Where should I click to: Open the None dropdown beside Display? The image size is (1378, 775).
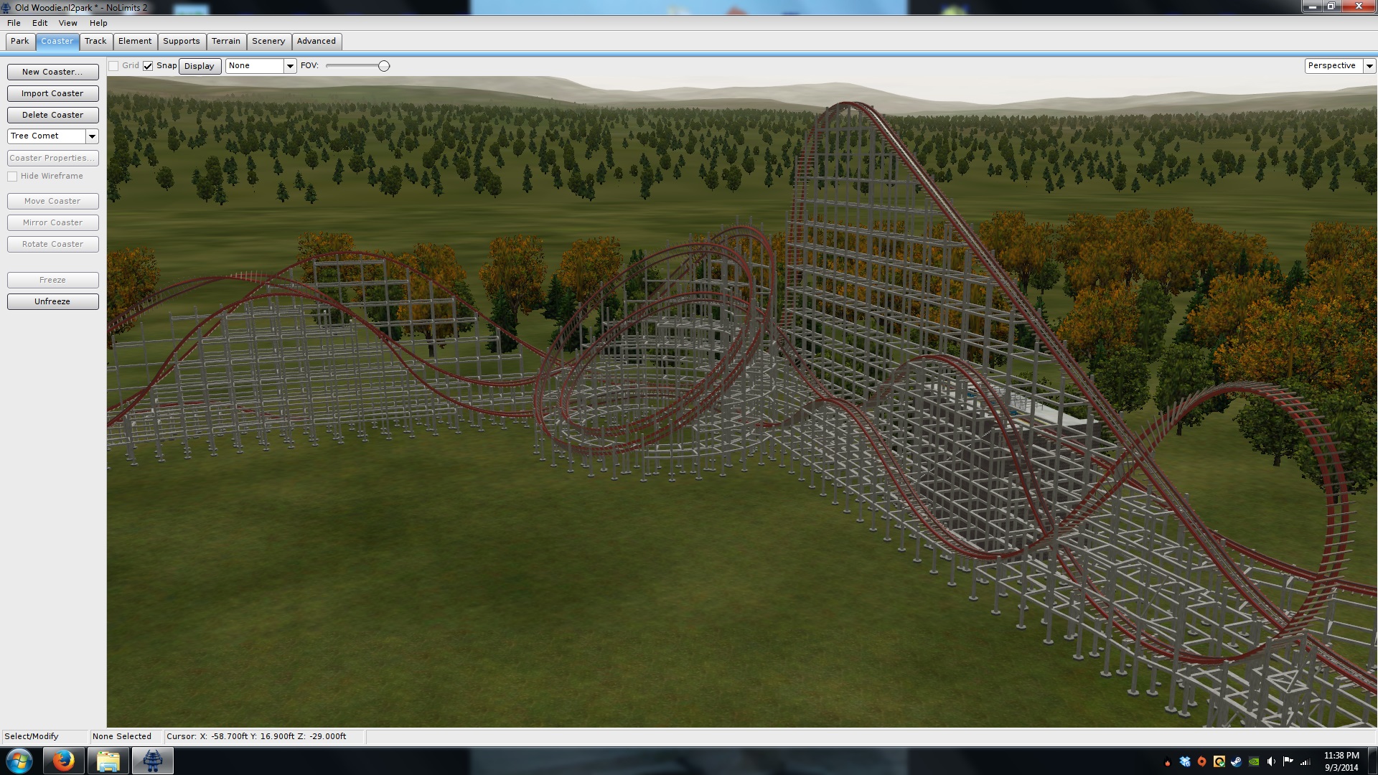click(x=290, y=66)
